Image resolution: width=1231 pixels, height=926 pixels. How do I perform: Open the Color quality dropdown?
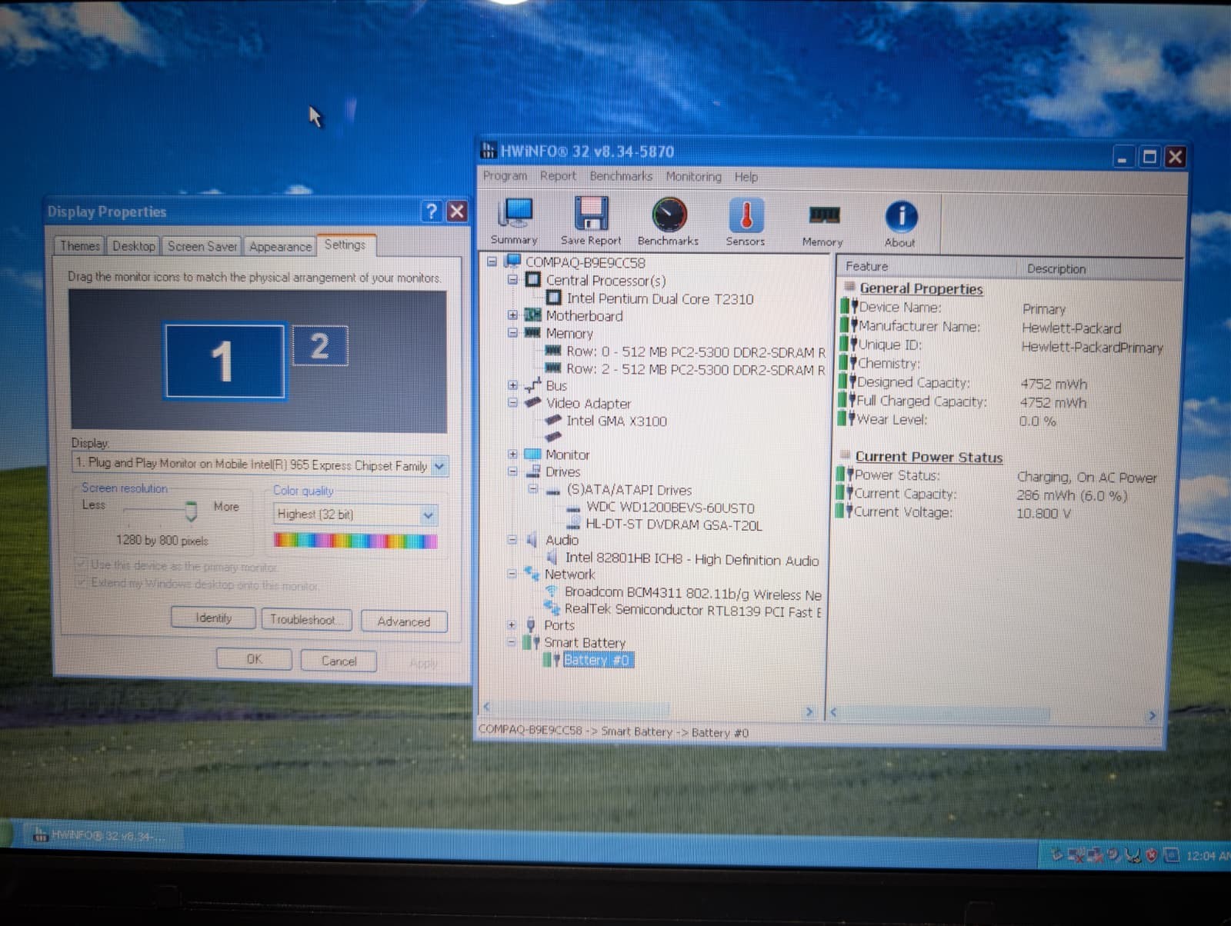429,515
